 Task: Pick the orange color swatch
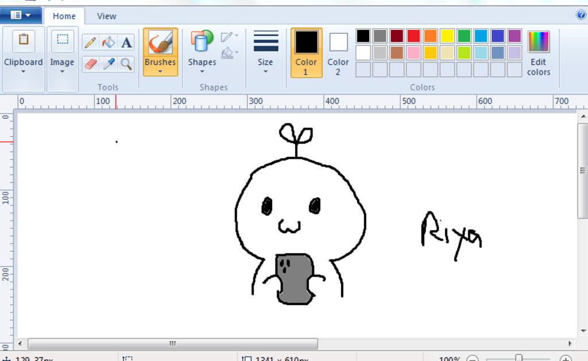tap(431, 36)
